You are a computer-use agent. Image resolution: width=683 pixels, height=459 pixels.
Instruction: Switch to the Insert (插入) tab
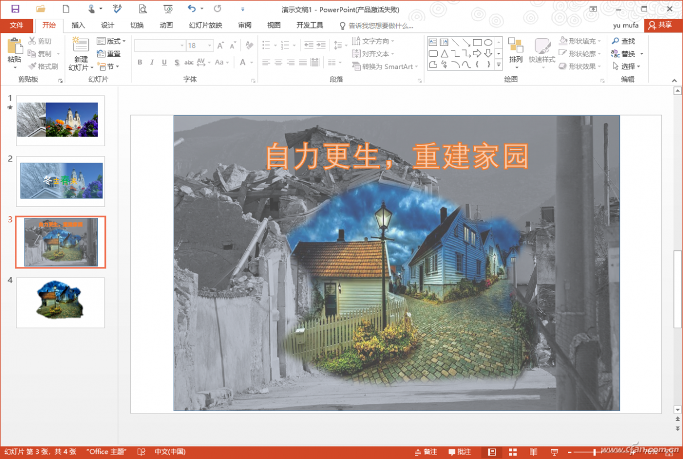pyautogui.click(x=78, y=26)
